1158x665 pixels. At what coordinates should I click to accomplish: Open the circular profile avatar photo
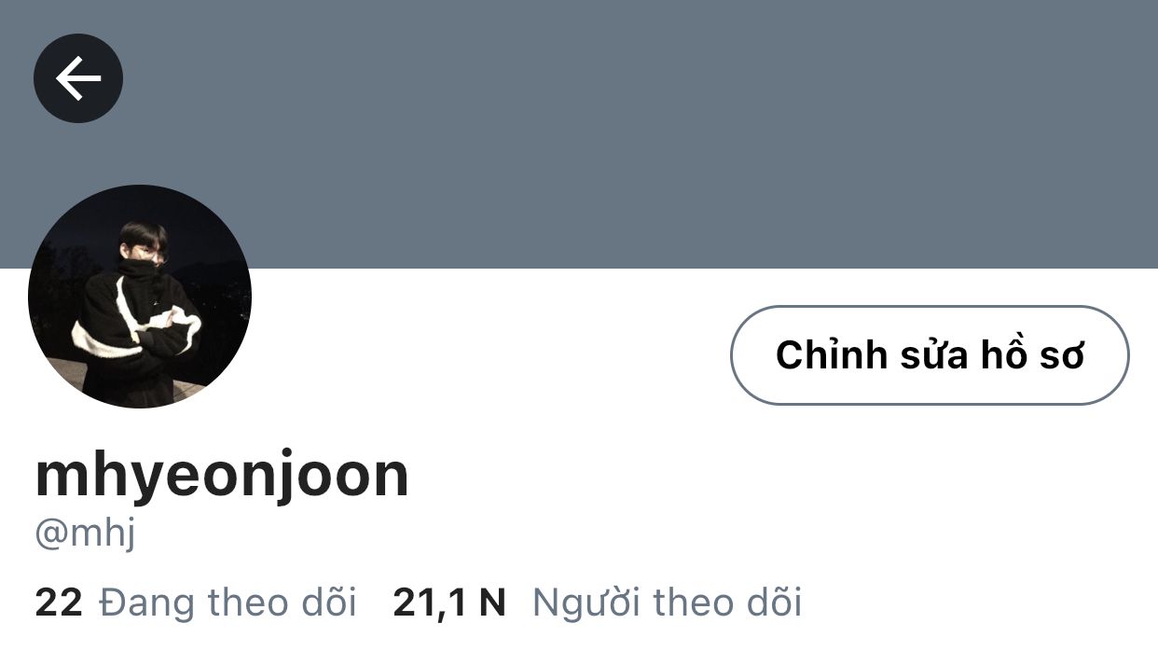140,297
